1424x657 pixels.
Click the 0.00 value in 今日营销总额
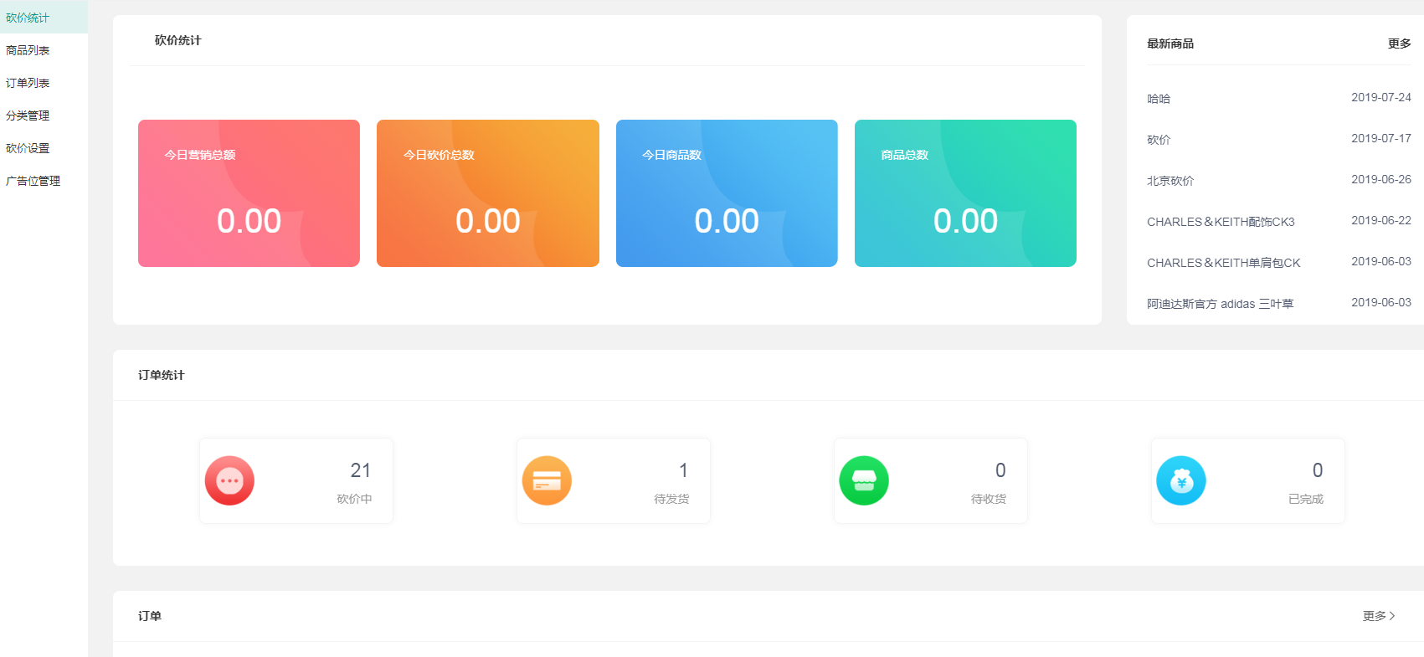(249, 221)
